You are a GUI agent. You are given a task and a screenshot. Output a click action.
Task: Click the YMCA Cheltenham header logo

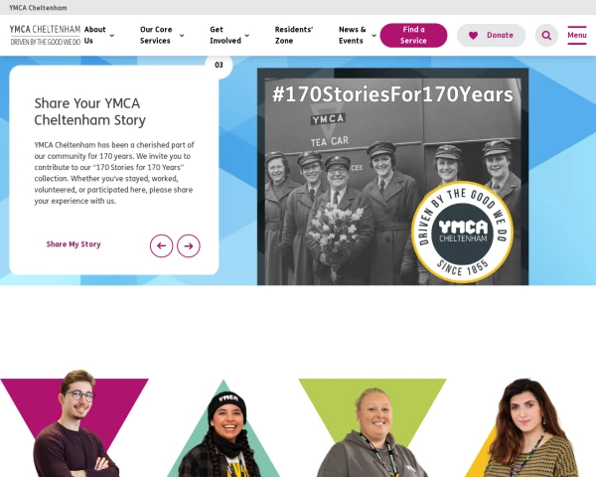point(45,36)
